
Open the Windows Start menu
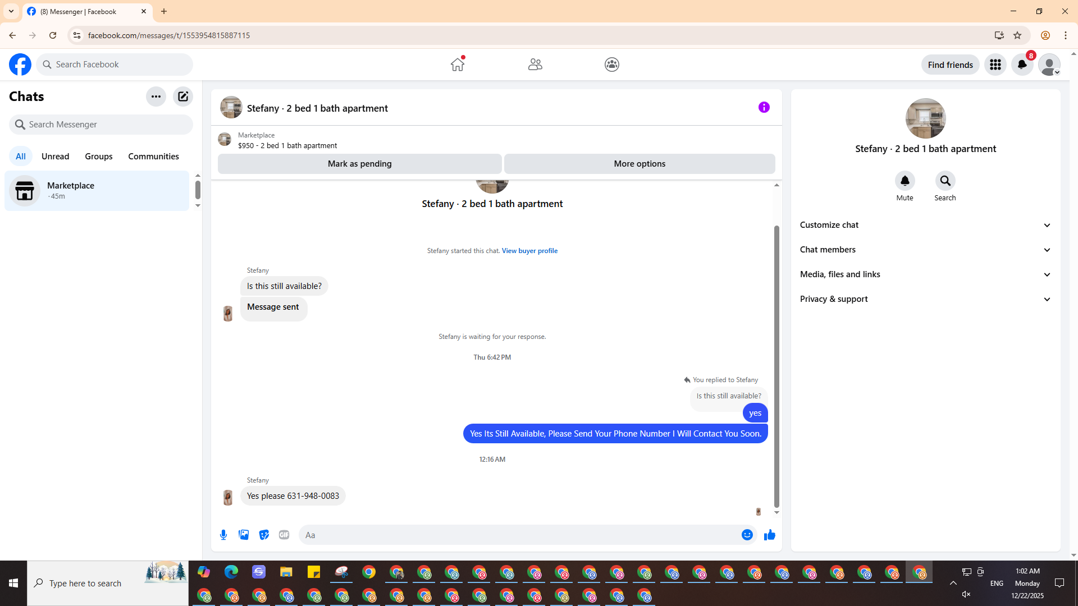pos(13,583)
